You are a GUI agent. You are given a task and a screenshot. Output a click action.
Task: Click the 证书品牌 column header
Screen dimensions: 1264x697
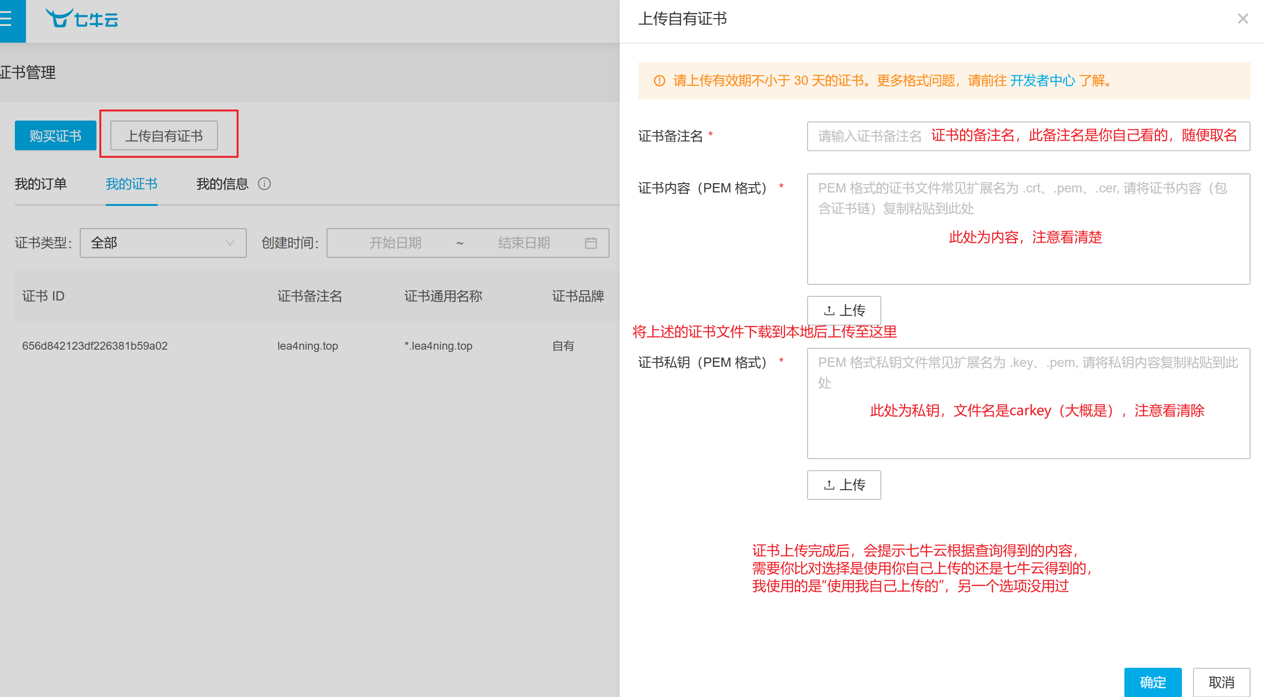(x=578, y=296)
